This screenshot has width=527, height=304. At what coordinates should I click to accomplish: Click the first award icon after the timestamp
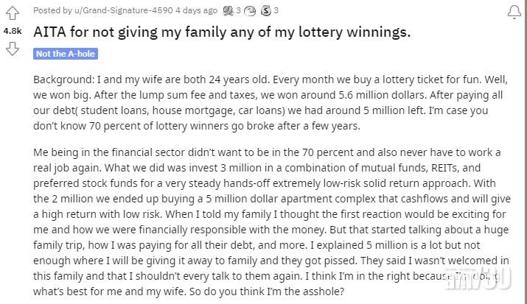click(x=228, y=10)
